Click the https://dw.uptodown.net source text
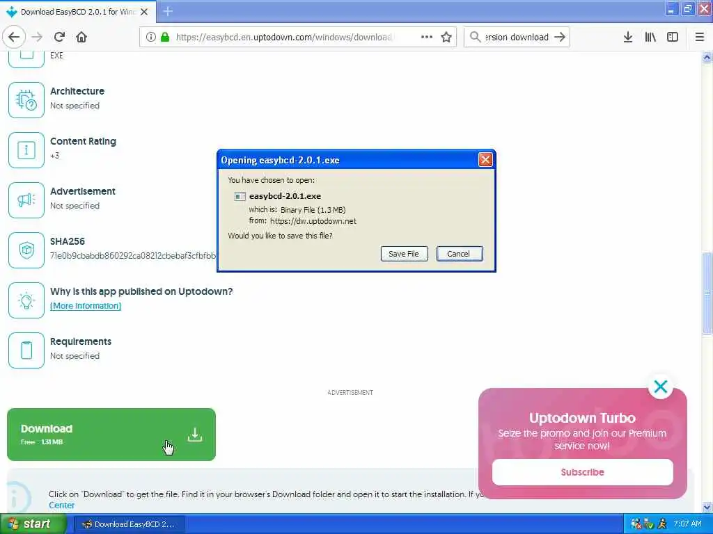The height and width of the screenshot is (534, 713). (313, 221)
